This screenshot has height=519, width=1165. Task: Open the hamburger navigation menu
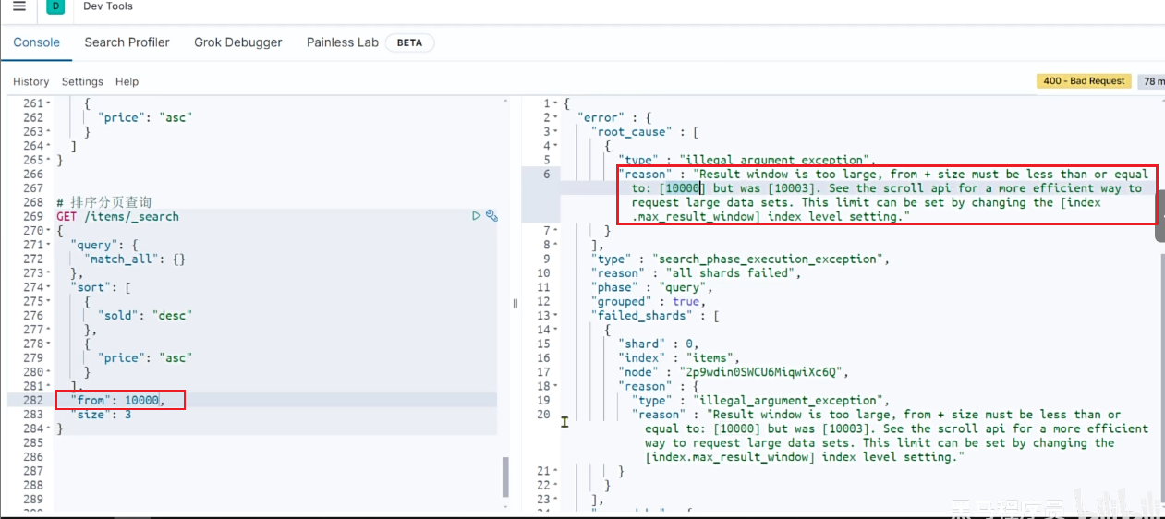[x=19, y=6]
